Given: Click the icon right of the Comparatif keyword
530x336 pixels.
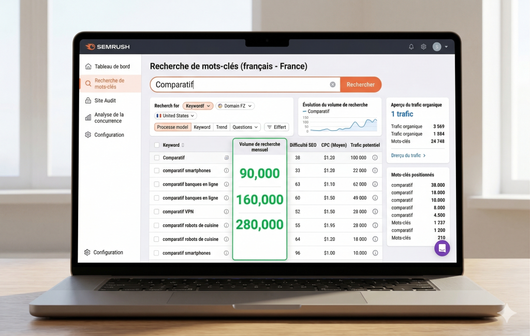Looking at the screenshot, I should [227, 158].
